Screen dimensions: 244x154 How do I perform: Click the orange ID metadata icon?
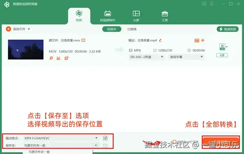(197, 40)
